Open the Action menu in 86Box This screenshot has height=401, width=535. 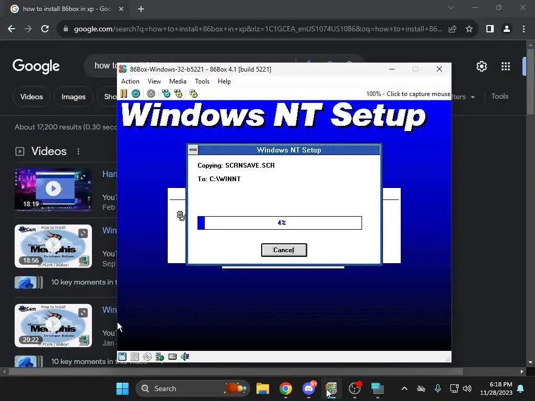[x=130, y=81]
